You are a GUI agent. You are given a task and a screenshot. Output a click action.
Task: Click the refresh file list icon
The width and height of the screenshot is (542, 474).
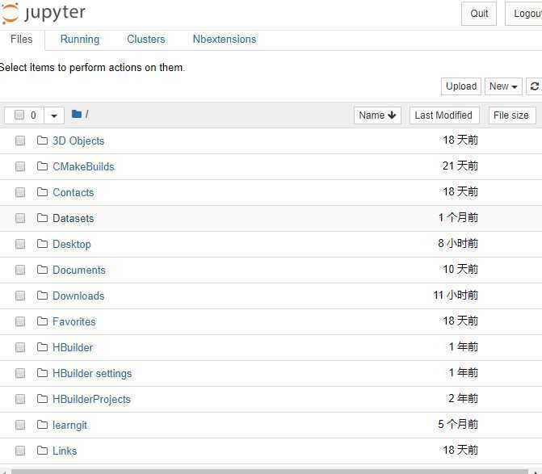tap(534, 86)
